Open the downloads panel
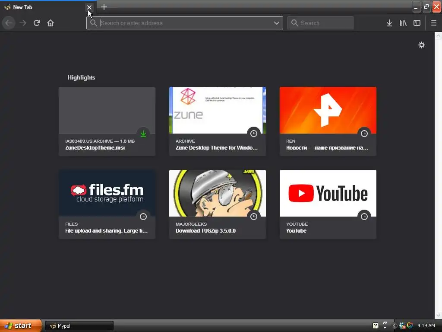This screenshot has height=332, width=442. pos(389,23)
